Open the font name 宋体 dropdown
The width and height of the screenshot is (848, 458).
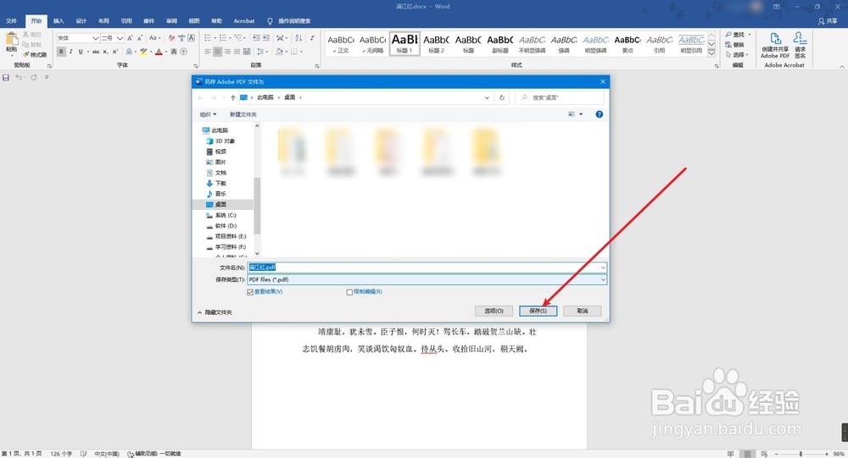click(x=95, y=38)
